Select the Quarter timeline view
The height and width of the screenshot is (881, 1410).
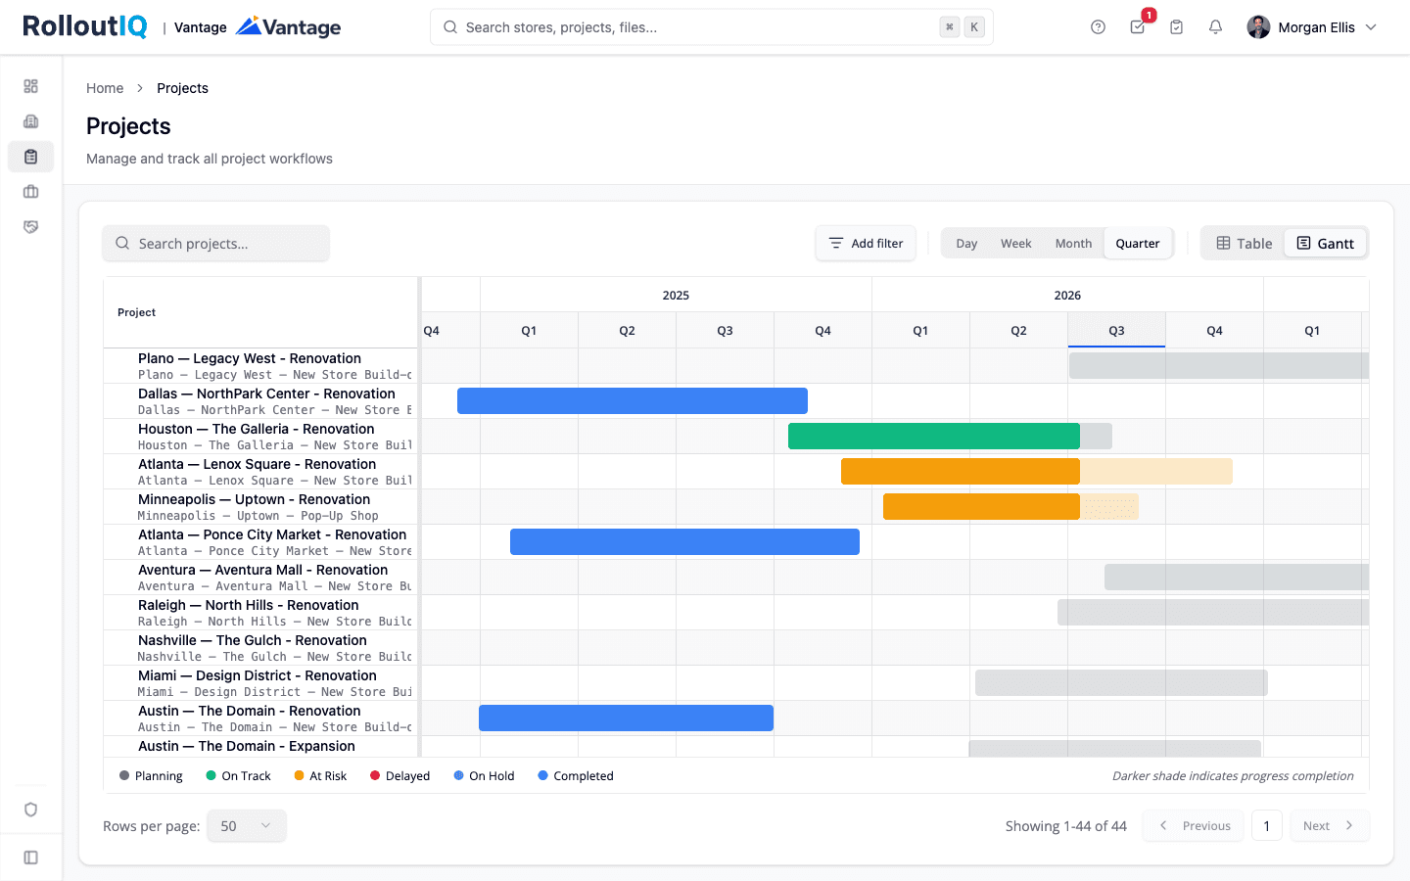pyautogui.click(x=1138, y=244)
